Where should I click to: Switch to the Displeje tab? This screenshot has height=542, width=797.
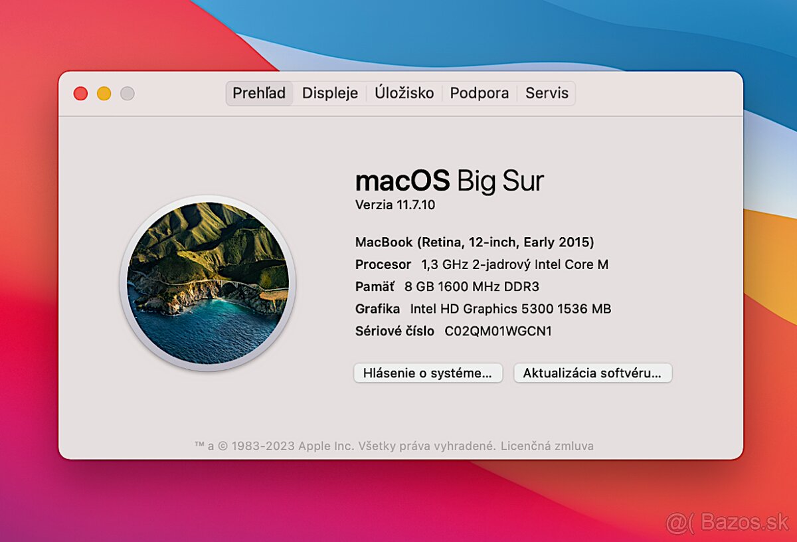(x=330, y=93)
